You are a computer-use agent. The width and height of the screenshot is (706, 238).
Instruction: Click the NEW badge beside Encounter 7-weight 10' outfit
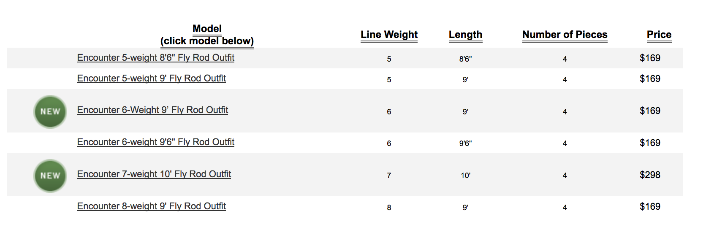(50, 176)
